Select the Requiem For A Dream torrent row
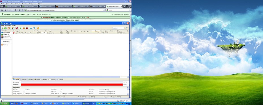Viewport: 263px width, 105px height. tap(71, 33)
